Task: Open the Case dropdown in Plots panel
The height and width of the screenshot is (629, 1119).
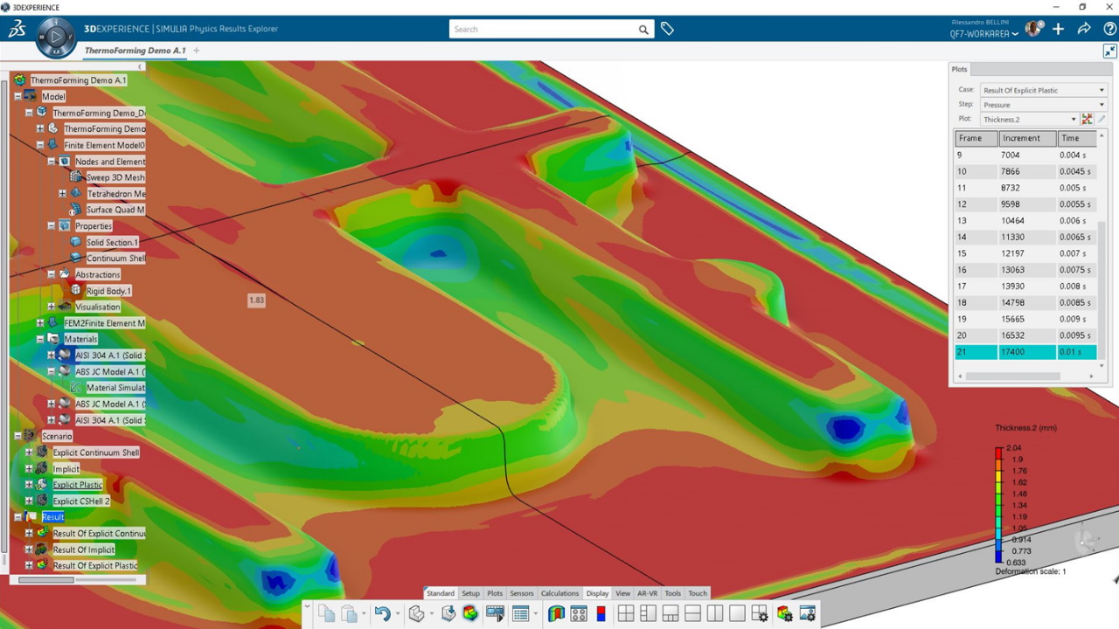Action: click(1043, 90)
